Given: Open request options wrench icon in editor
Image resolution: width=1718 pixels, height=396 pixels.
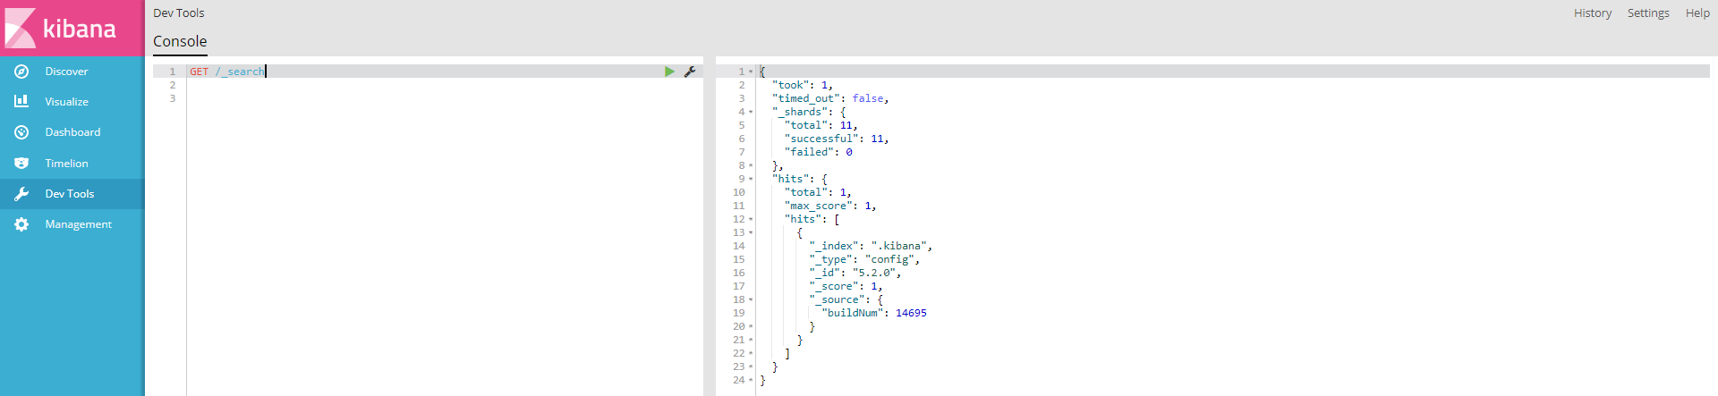Looking at the screenshot, I should tap(690, 72).
